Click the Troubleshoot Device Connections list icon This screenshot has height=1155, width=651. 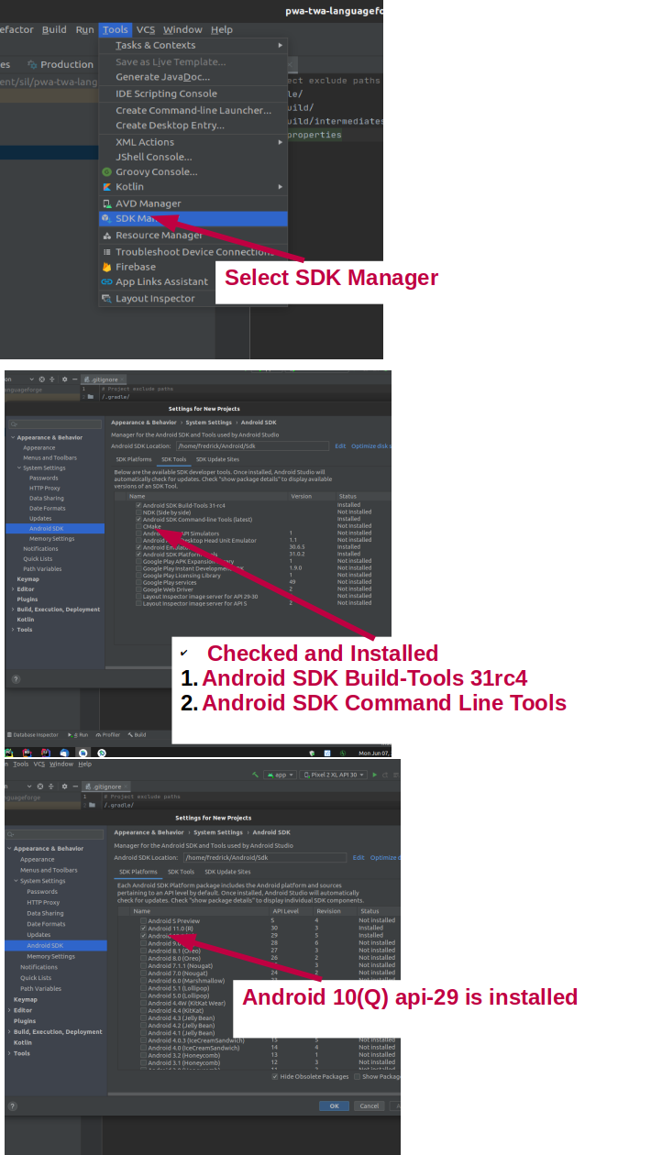(x=107, y=252)
